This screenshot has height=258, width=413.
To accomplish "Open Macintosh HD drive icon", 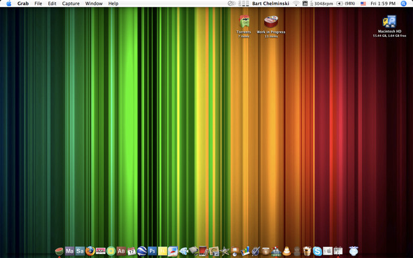I will click(x=388, y=21).
